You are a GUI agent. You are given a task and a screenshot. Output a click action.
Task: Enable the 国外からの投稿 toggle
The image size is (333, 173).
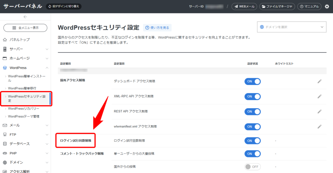point(252,166)
